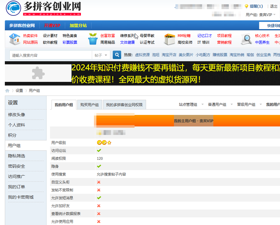Click the 退出 logout link

pos(274,6)
